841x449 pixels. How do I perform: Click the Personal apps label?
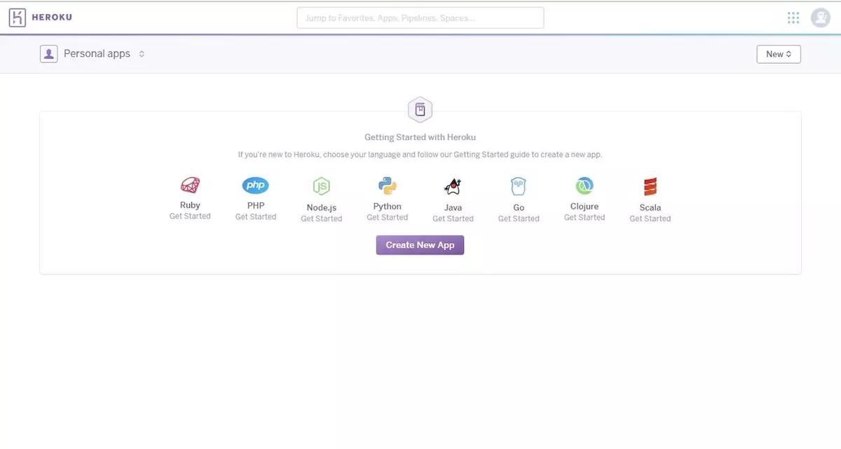97,54
